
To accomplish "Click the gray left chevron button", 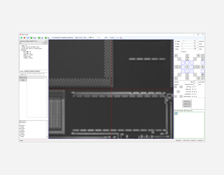I will [180, 67].
